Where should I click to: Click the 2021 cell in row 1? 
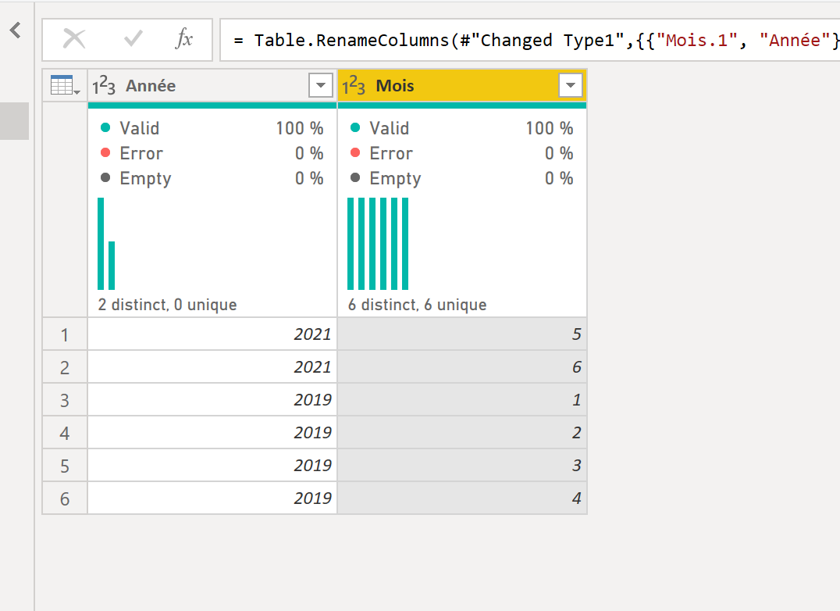pos(212,334)
